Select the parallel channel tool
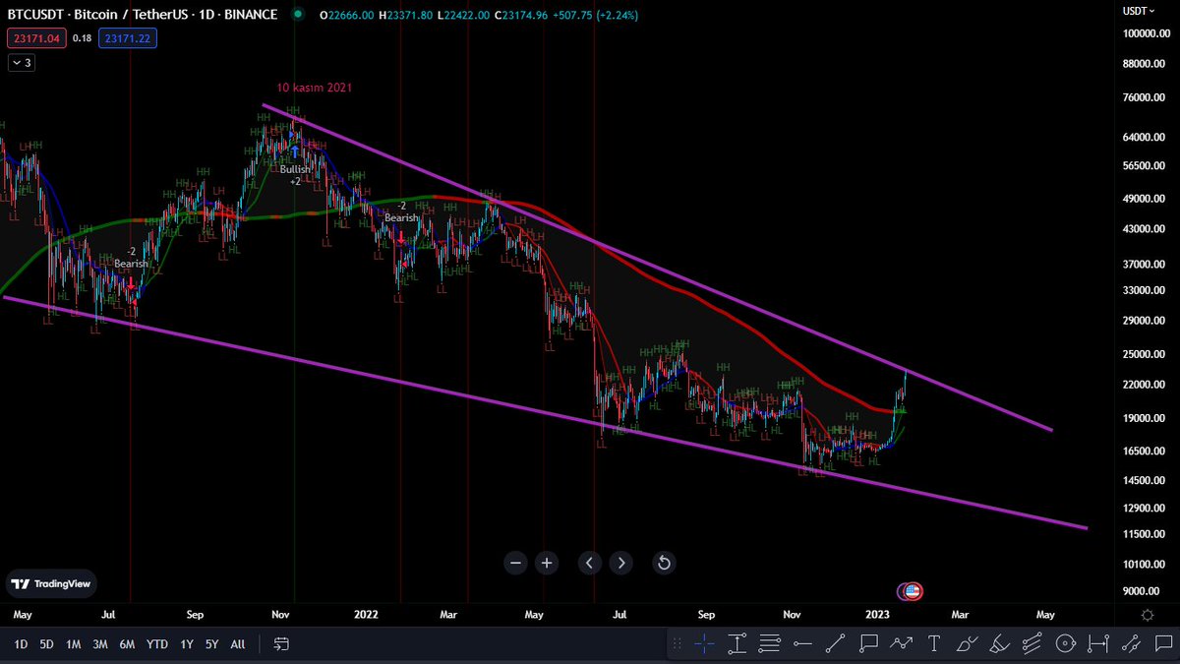This screenshot has height=664, width=1180. point(1032,644)
